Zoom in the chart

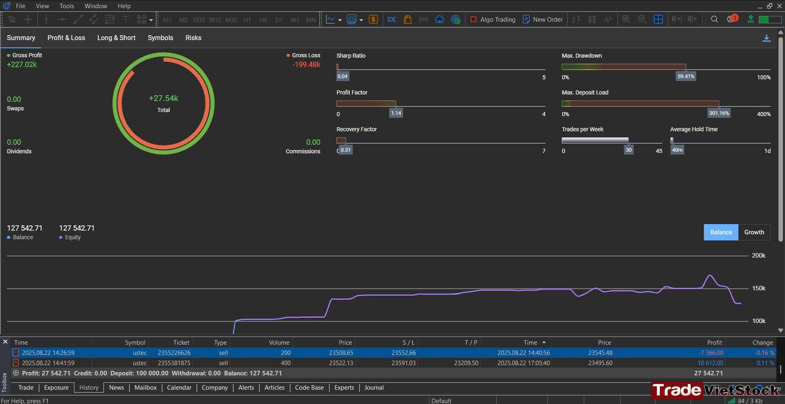click(x=626, y=19)
